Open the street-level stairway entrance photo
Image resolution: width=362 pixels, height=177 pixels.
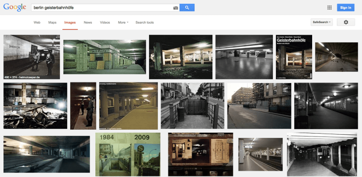192,106
